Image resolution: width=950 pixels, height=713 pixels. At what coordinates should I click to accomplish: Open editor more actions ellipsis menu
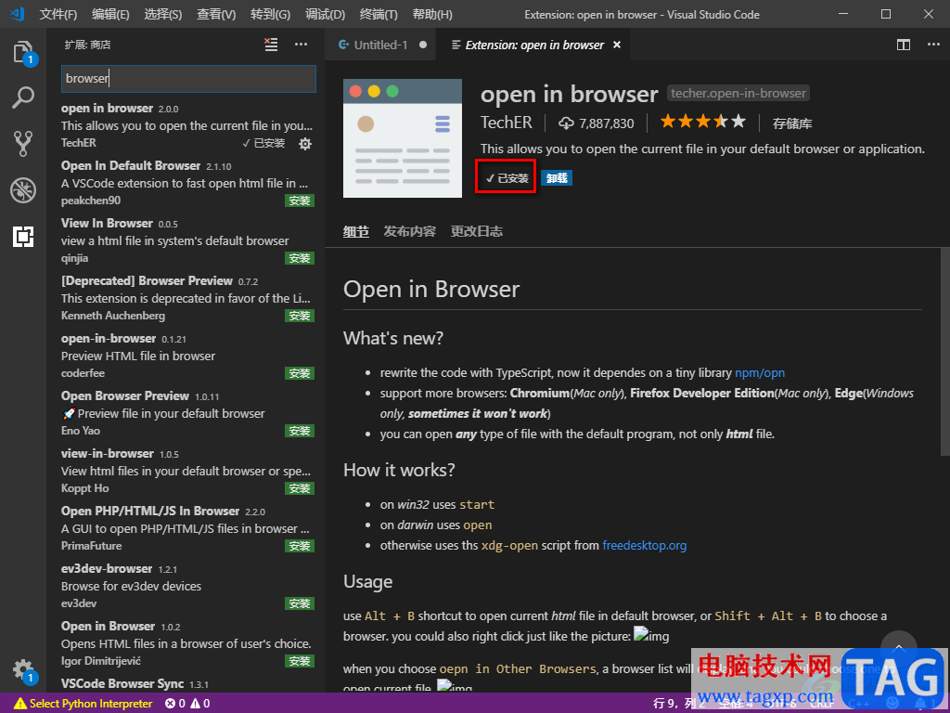[x=933, y=45]
